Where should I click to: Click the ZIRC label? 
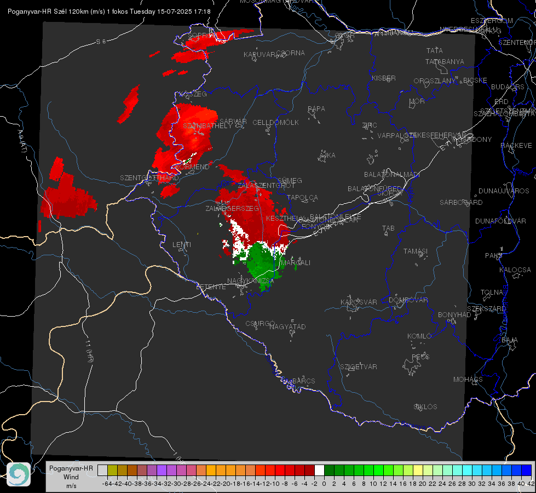click(370, 125)
